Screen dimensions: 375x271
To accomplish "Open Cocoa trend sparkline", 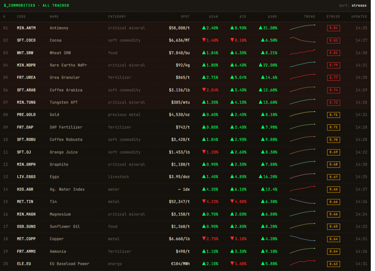I will pos(302,40).
